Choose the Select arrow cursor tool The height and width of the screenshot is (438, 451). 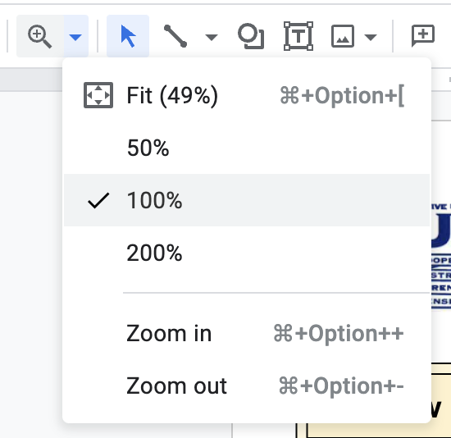128,36
